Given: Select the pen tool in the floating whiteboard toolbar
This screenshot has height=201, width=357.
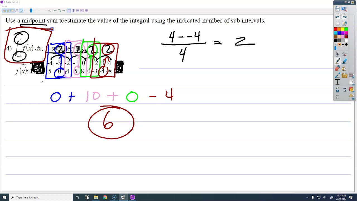Looking at the screenshot, I should tap(337, 61).
